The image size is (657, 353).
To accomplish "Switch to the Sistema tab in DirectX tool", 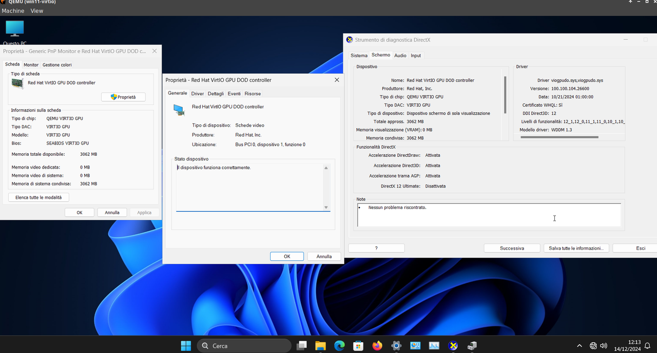I will coord(359,55).
